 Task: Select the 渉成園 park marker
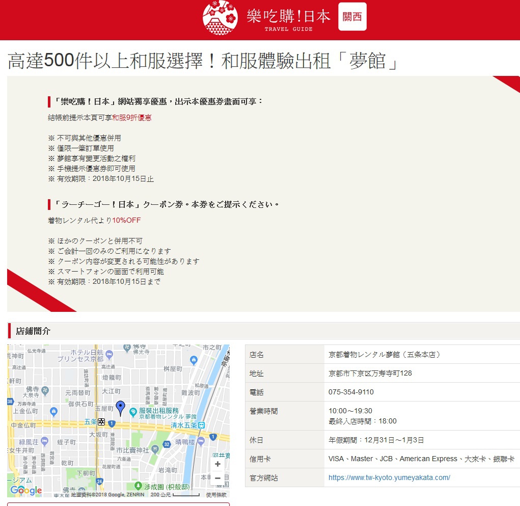139,486
